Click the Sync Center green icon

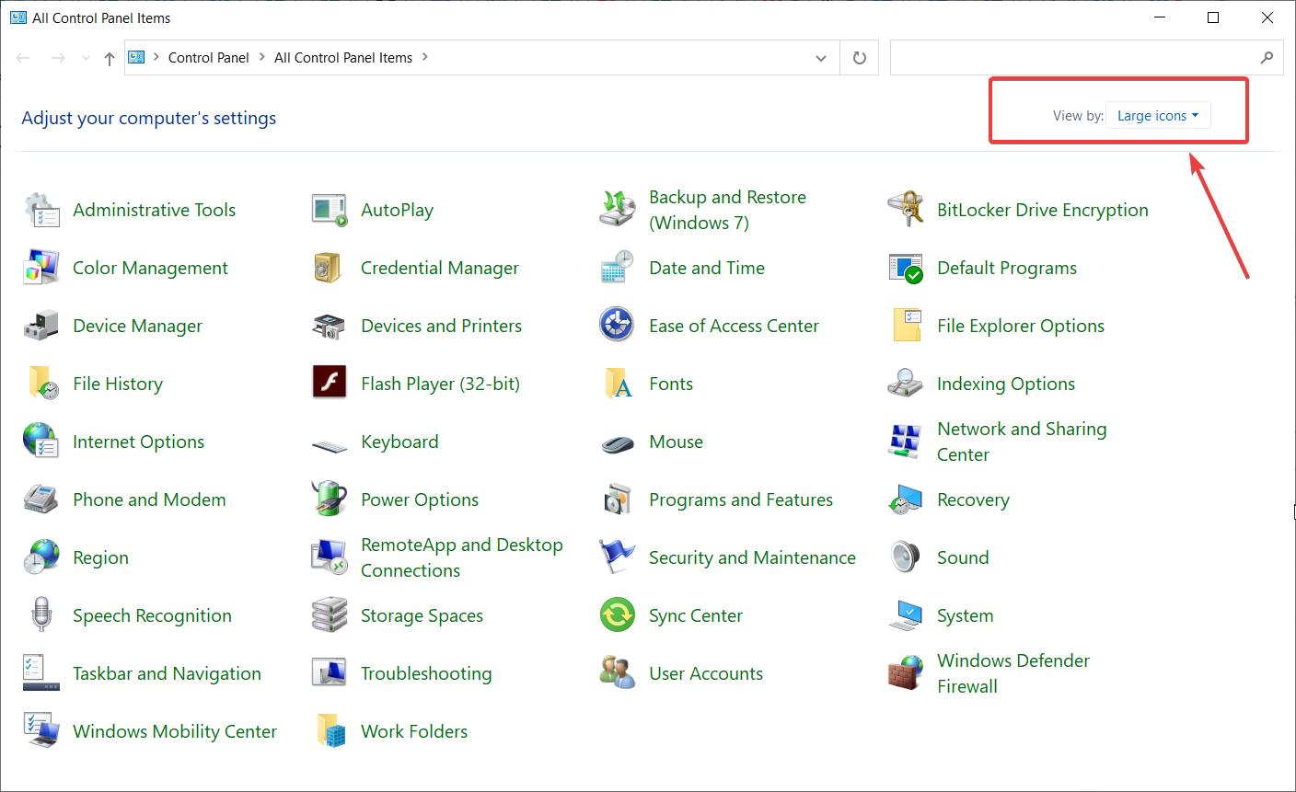click(x=618, y=615)
